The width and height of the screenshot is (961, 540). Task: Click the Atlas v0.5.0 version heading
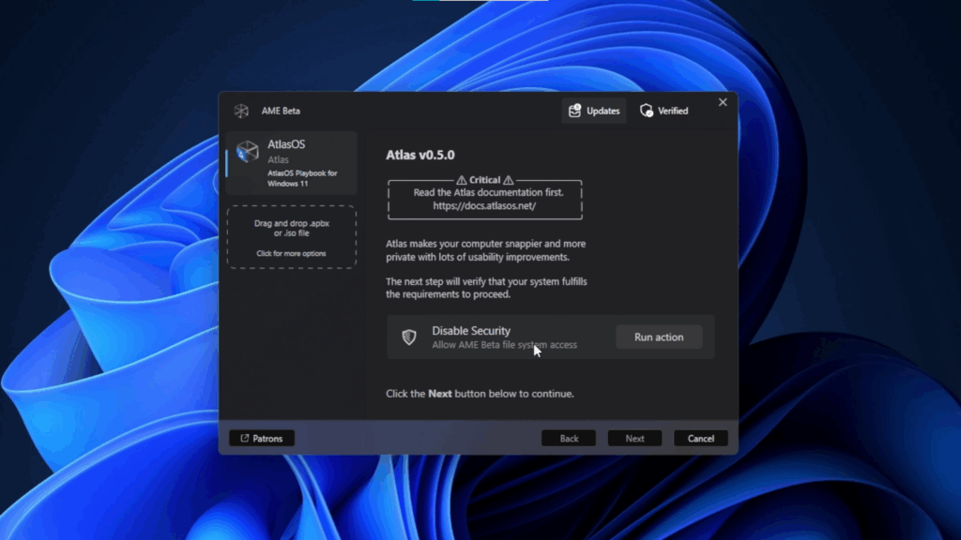(x=419, y=155)
